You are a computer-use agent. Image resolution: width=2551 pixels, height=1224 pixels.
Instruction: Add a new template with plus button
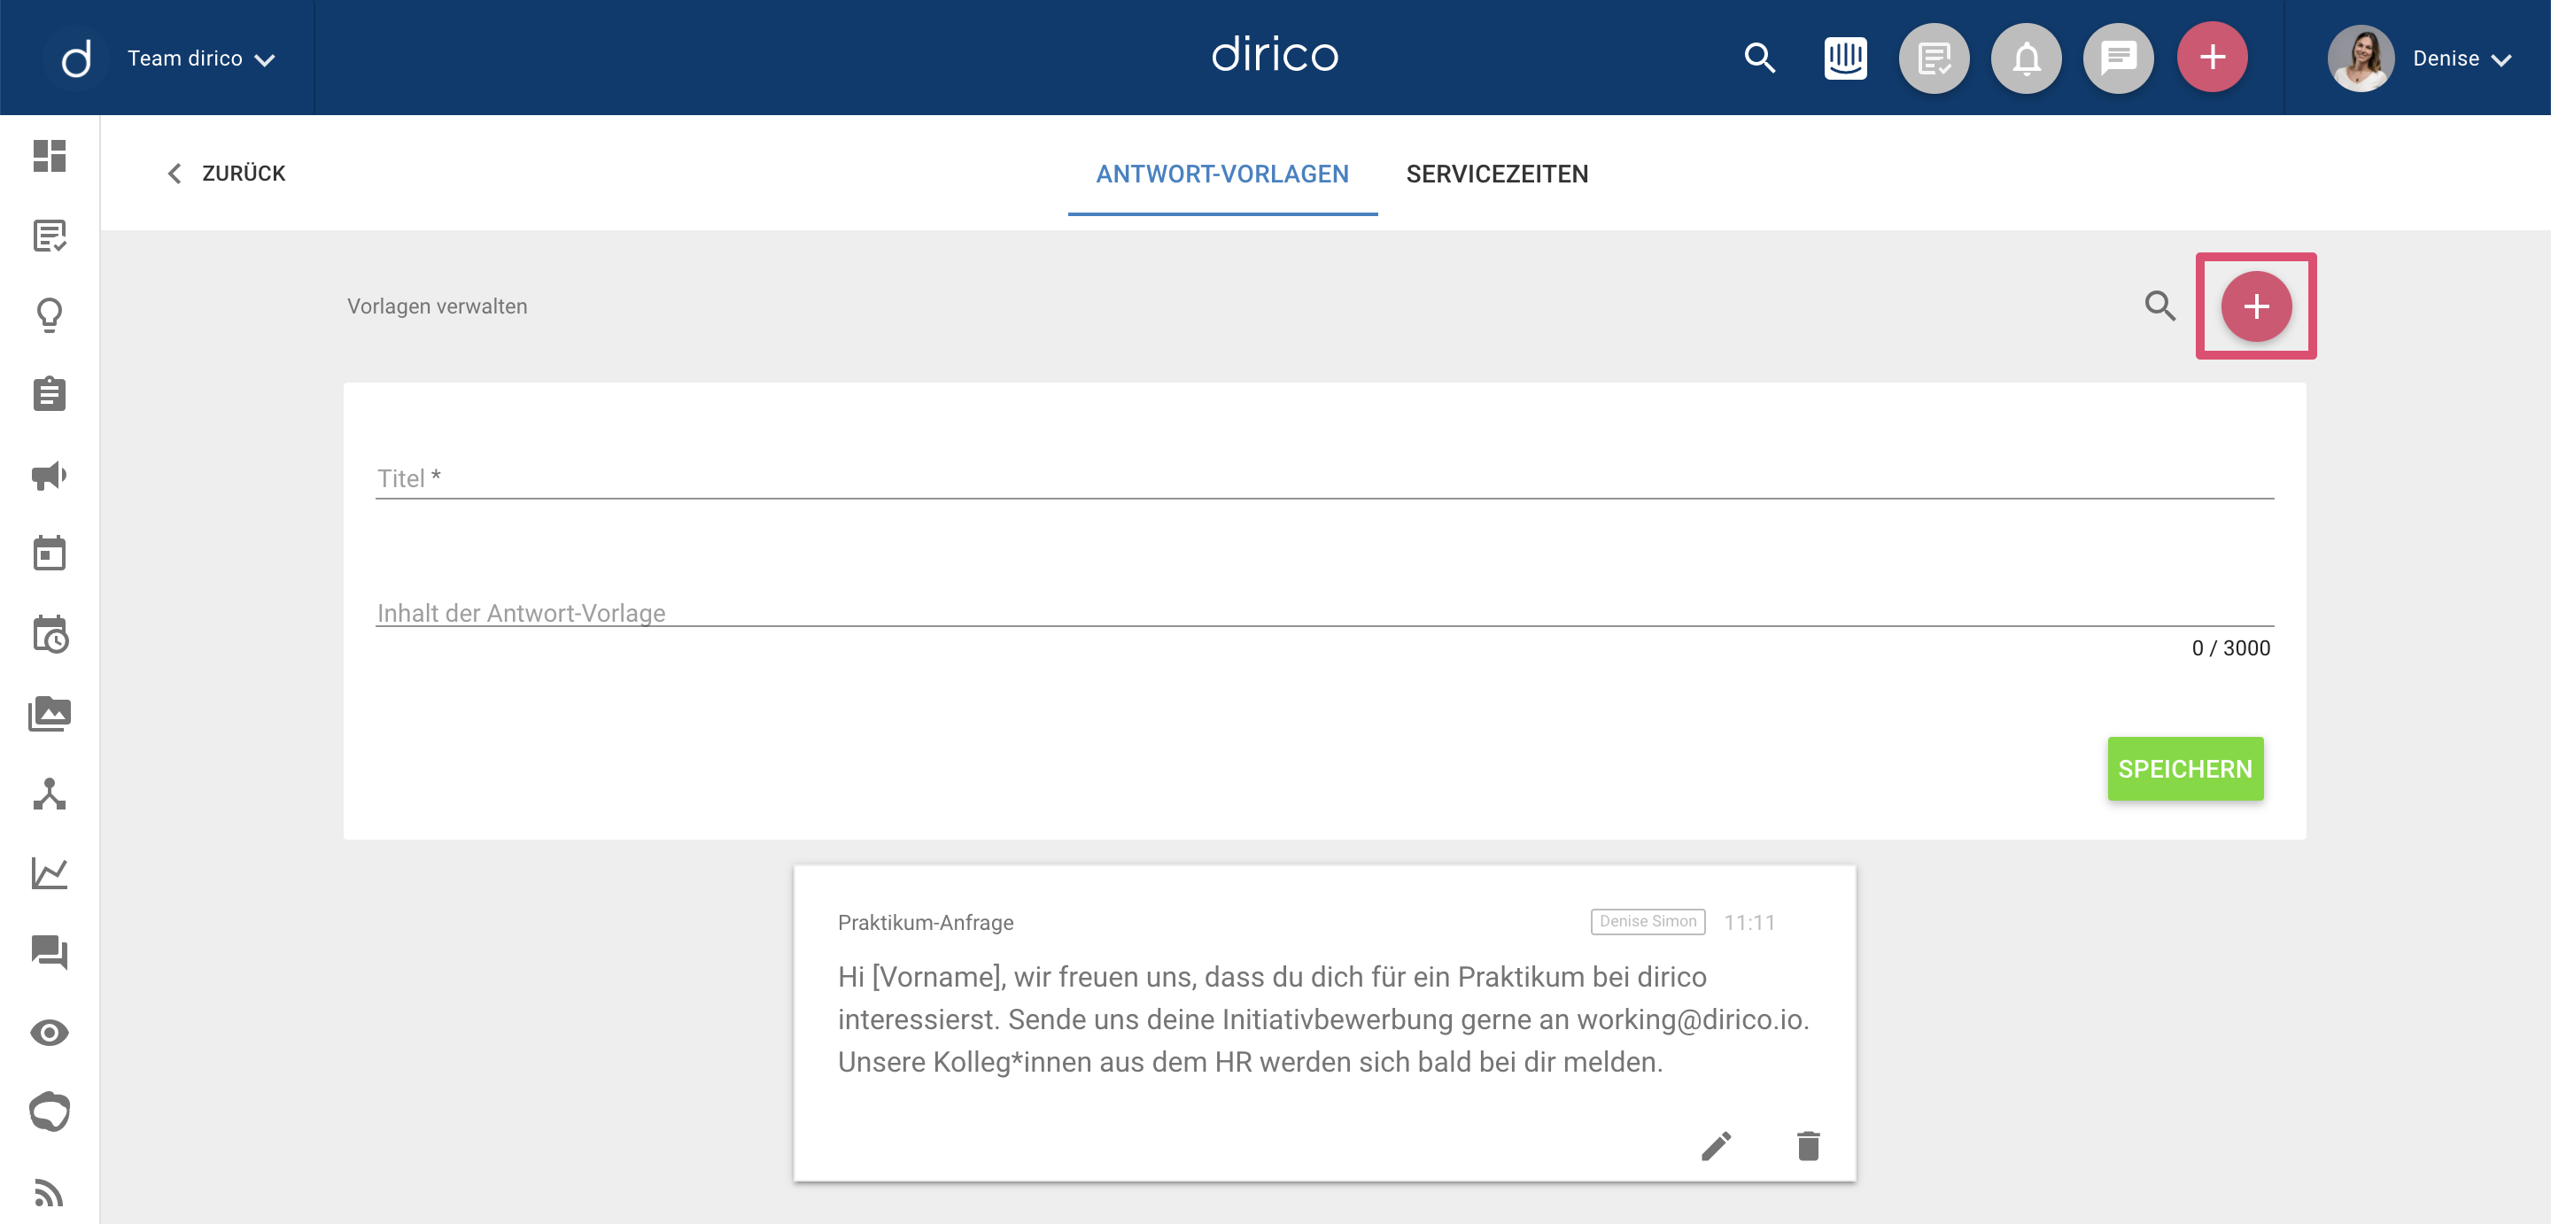2256,307
